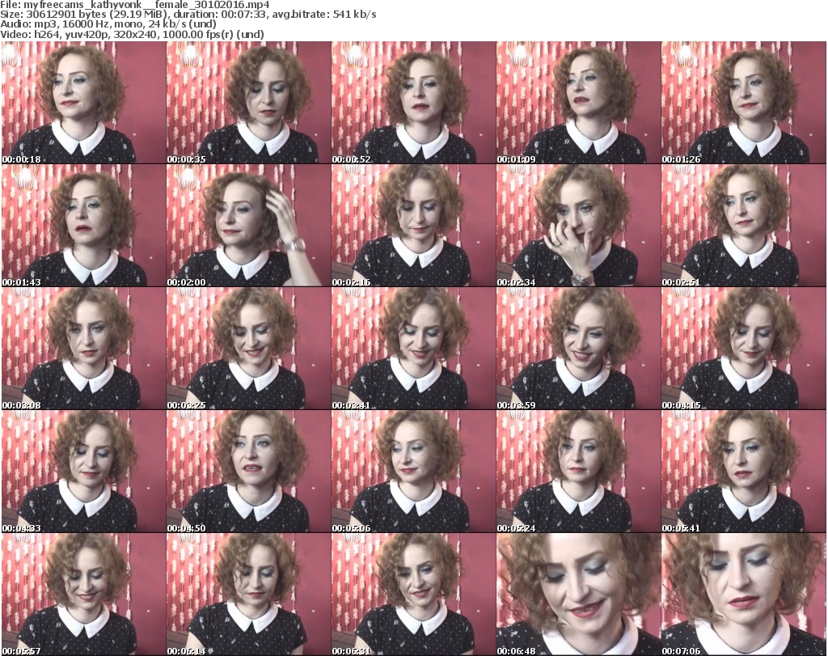Open the close-up frame at 00:06:48
Screen dimensions: 828x656
point(578,595)
